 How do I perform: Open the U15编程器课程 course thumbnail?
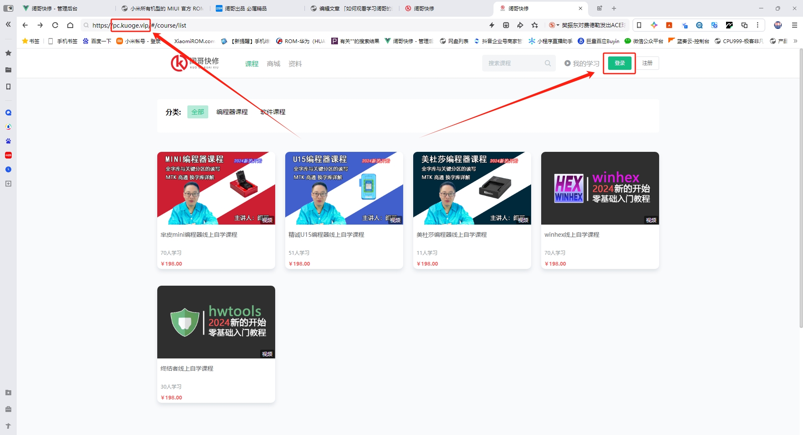[x=344, y=188]
